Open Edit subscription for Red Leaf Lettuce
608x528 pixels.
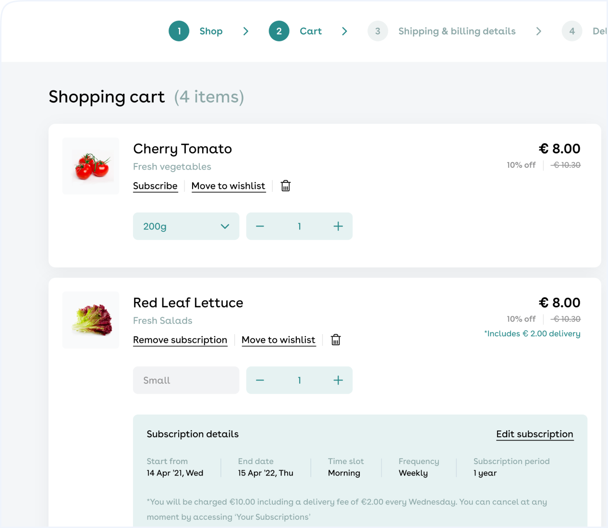tap(535, 434)
